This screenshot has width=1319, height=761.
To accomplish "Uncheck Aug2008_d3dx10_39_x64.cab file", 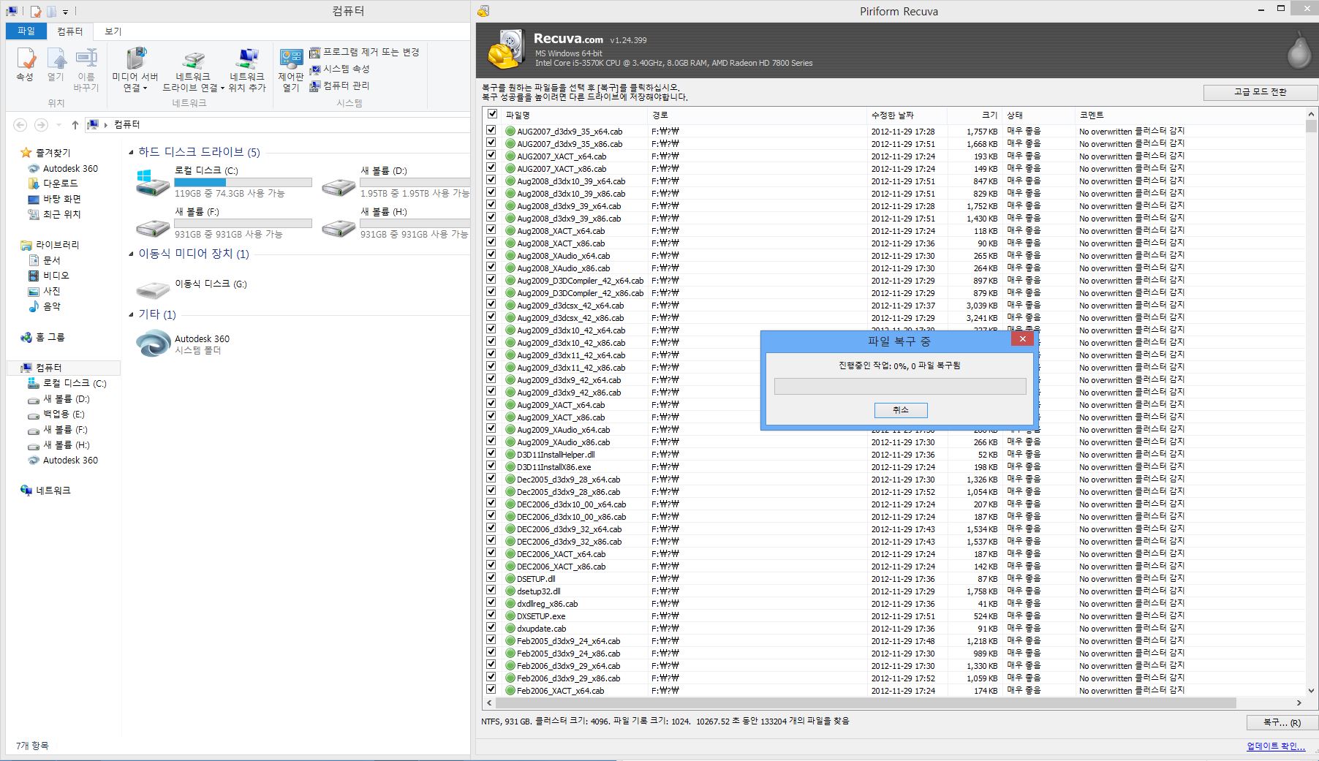I will pos(491,180).
